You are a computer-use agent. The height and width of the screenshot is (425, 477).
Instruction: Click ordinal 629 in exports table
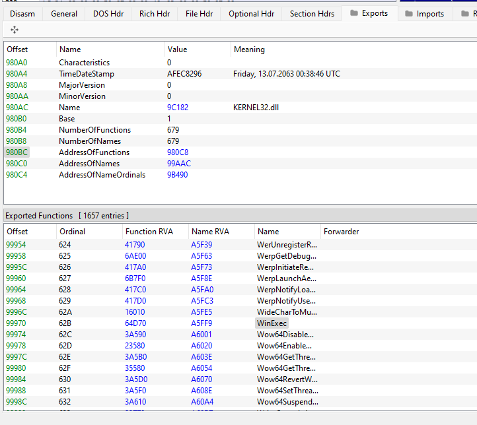click(65, 301)
